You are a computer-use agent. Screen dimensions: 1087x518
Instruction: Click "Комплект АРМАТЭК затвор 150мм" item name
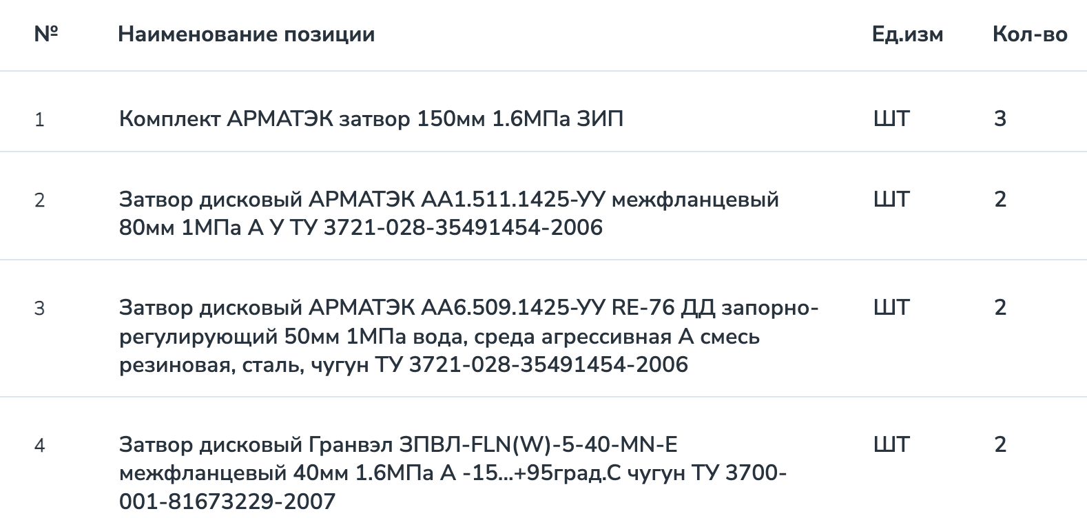pyautogui.click(x=371, y=118)
